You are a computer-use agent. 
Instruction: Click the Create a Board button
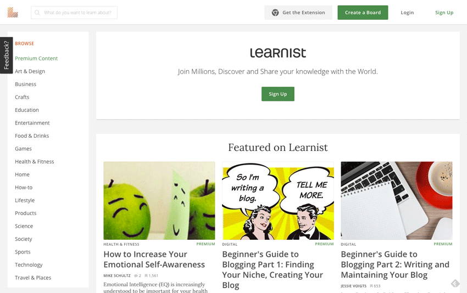point(363,13)
